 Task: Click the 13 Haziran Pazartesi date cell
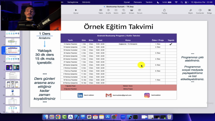pos(70,44)
